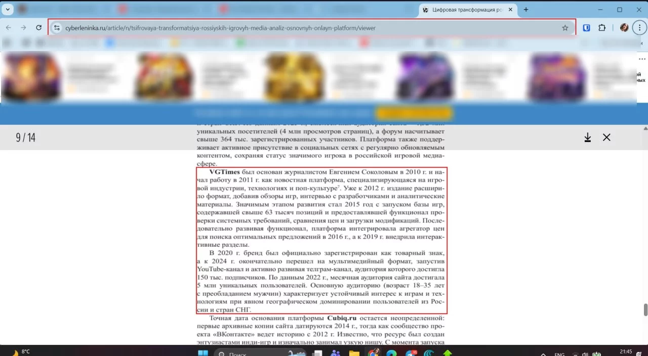
Task: Open Telegram from the taskbar
Action: (411, 352)
